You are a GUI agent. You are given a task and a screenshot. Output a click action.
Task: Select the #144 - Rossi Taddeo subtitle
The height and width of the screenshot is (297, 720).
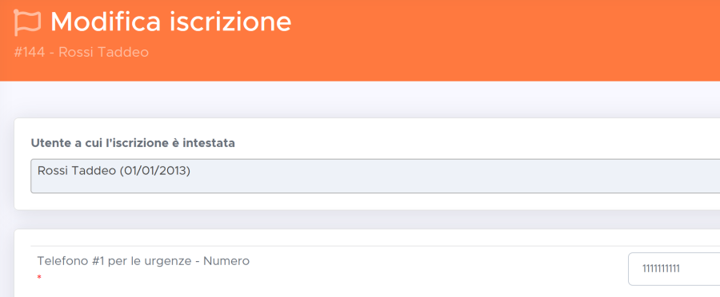[82, 52]
